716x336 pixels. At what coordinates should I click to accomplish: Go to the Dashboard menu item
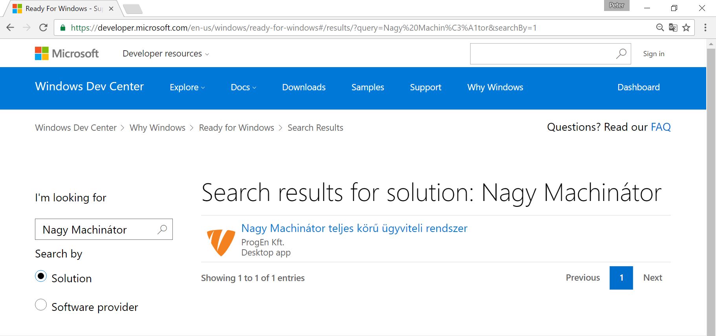point(638,88)
